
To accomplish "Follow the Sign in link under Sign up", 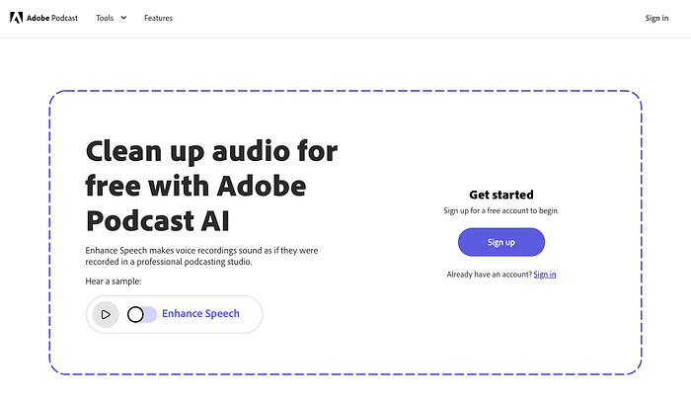I will pos(545,275).
